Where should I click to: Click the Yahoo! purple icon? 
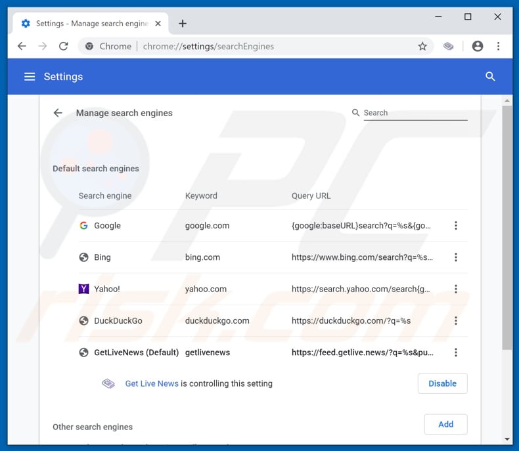[83, 289]
